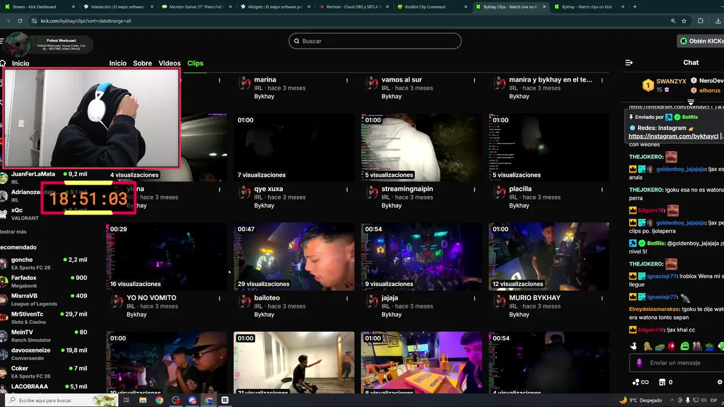The width and height of the screenshot is (724, 407).
Task: Open the channel points icon in chat
Action: tap(640, 382)
